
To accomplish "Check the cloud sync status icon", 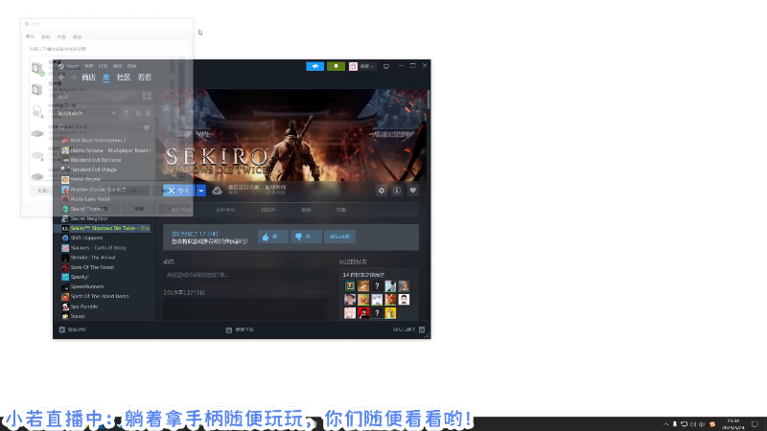I will (x=218, y=191).
